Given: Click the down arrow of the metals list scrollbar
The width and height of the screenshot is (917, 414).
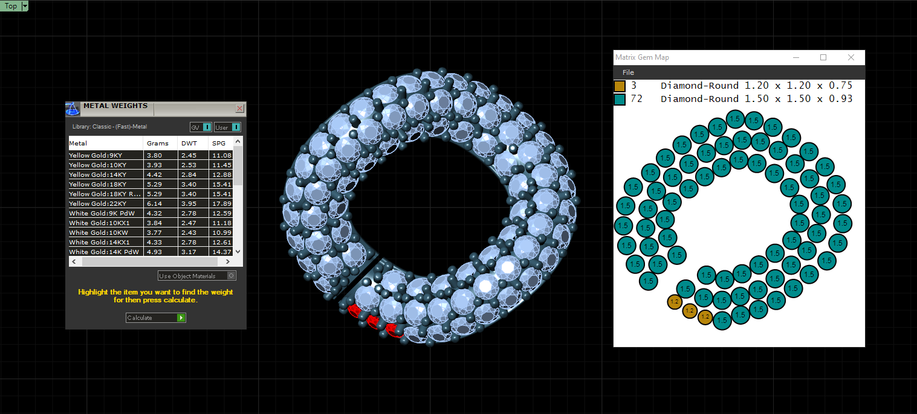Looking at the screenshot, I should (238, 251).
